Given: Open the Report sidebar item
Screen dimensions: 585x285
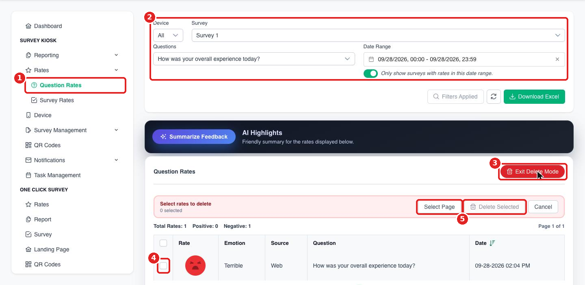Looking at the screenshot, I should coord(39,219).
